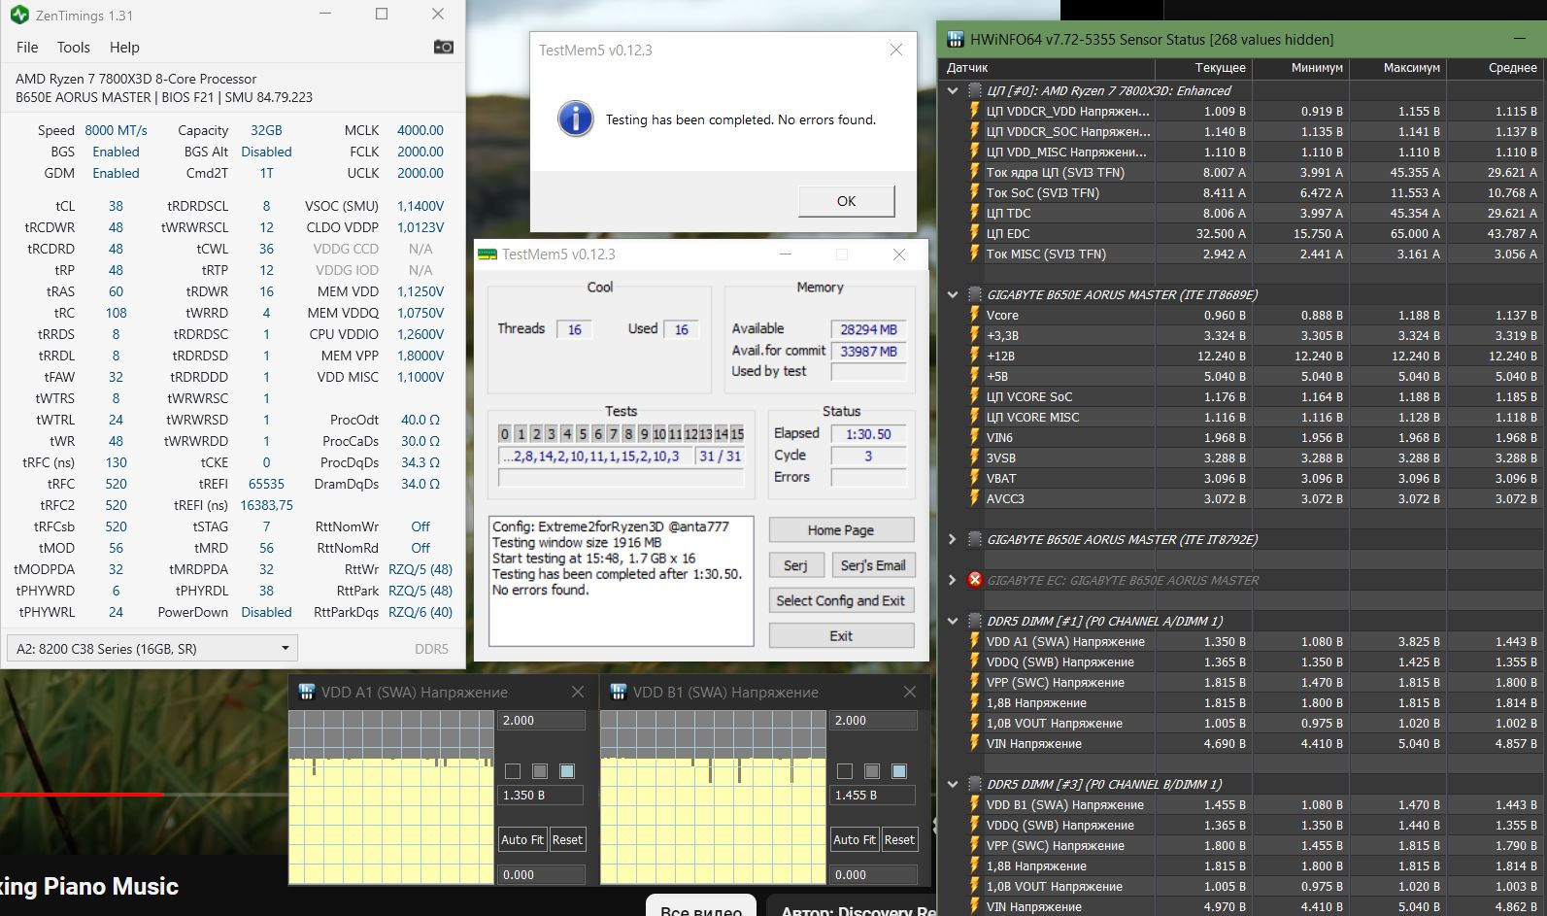Select the white square option in VDD A1 graph
This screenshot has height=916, width=1547.
tap(513, 771)
